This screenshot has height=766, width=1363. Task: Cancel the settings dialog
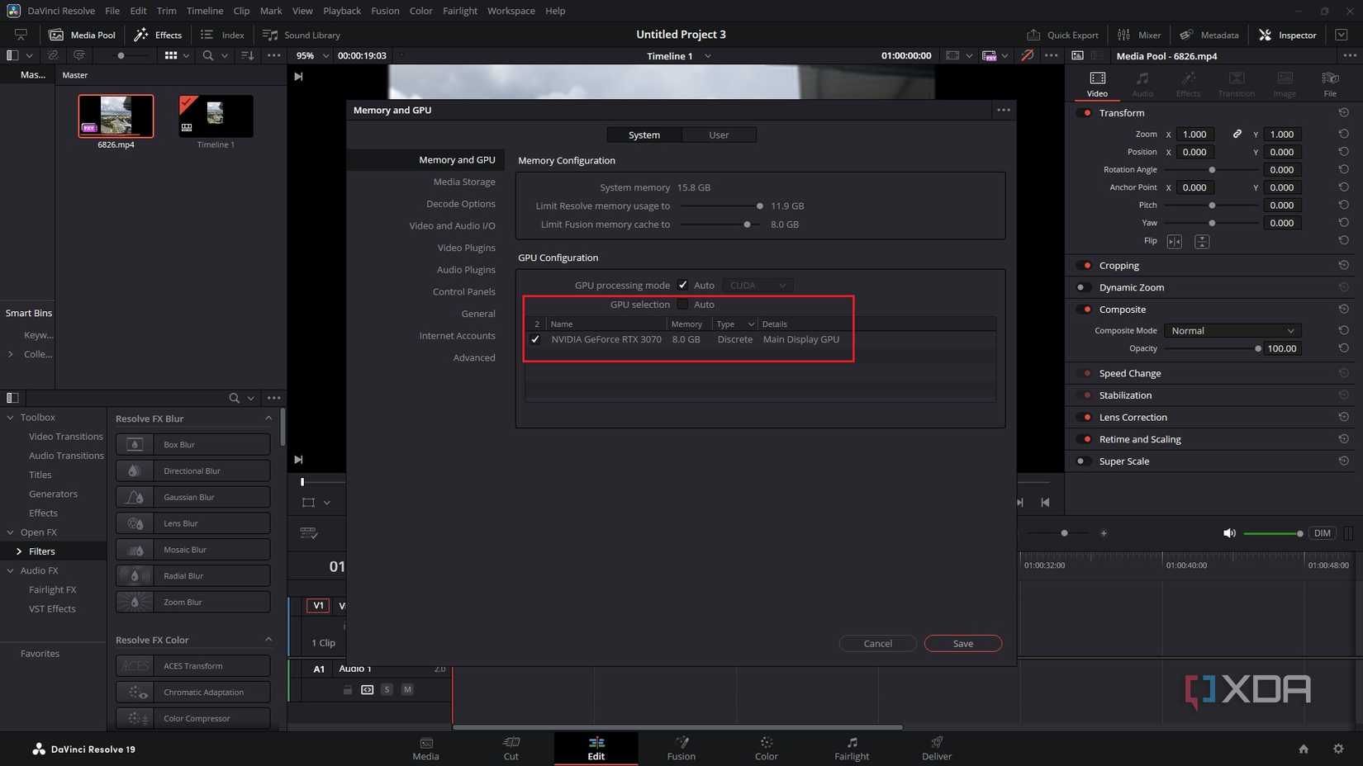click(876, 643)
